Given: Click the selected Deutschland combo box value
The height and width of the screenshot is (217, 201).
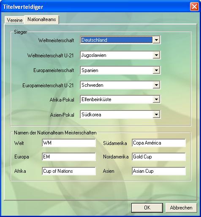Looking at the screenshot, I should 117,40.
